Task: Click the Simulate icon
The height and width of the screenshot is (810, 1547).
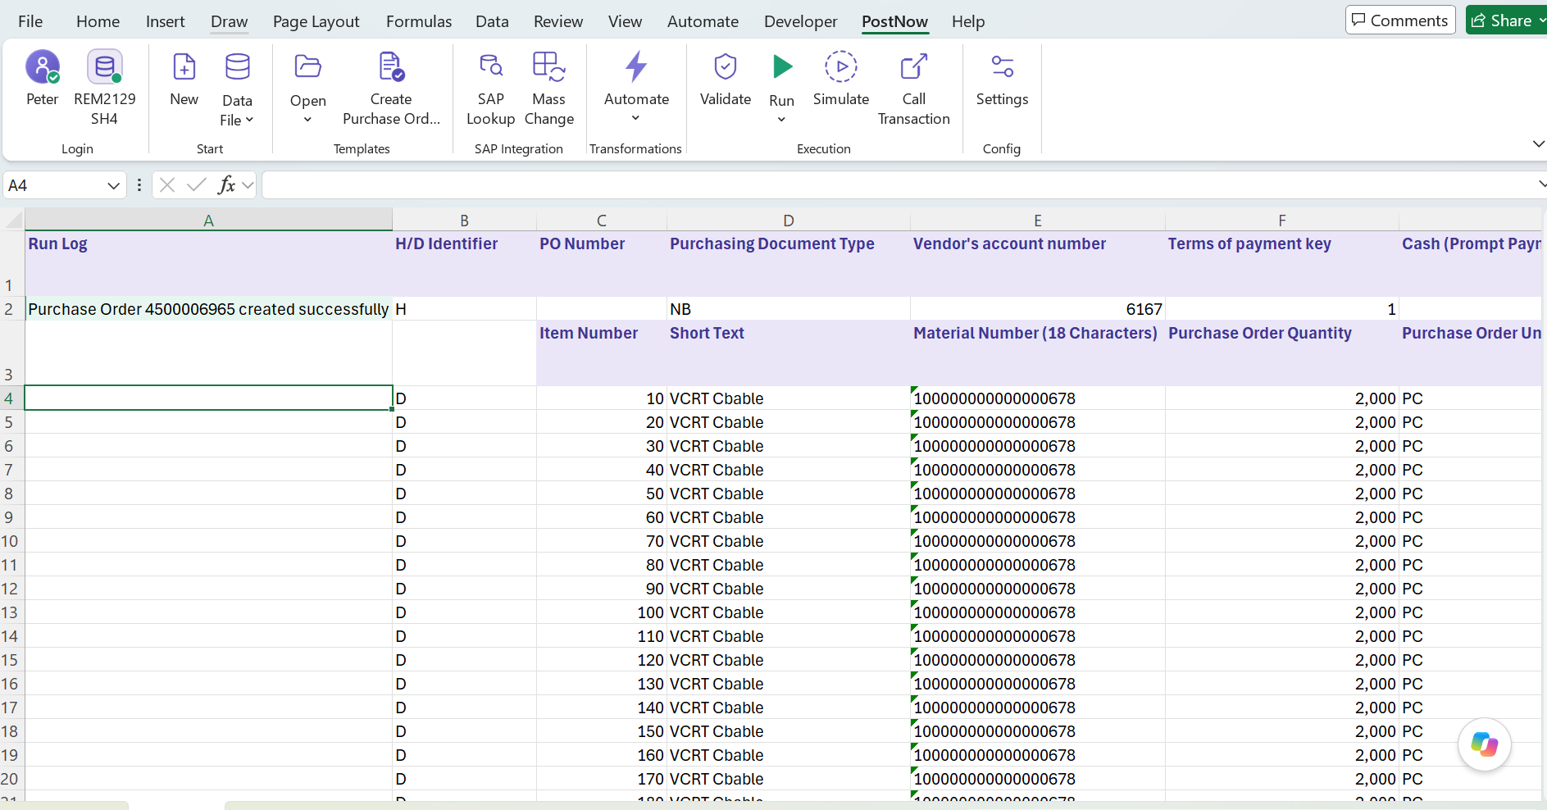Action: coord(841,67)
